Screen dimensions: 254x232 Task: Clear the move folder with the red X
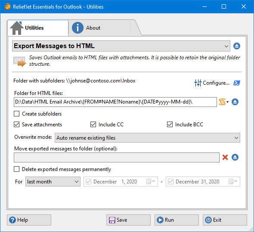point(225,157)
